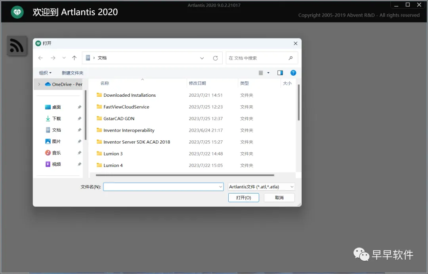Sort by 类型 column header
The image size is (428, 274).
pyautogui.click(x=244, y=83)
